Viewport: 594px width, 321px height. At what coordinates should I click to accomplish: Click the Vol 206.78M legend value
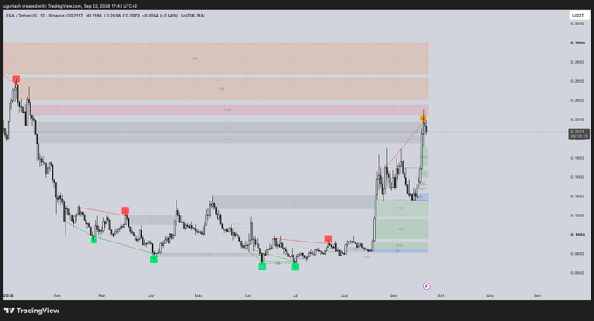tap(193, 16)
